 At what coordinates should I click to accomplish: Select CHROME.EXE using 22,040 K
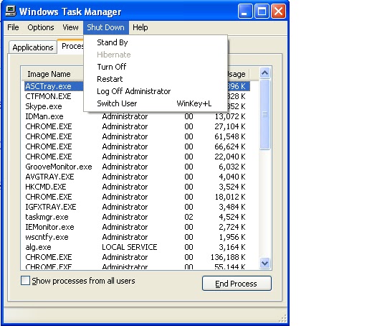pos(137,157)
